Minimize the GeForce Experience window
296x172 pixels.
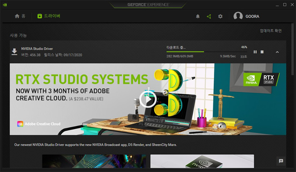[x=277, y=5]
